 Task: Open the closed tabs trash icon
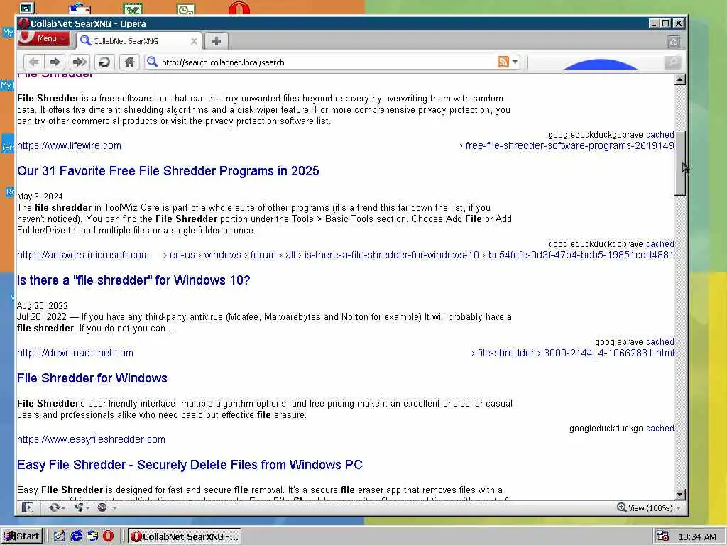(x=674, y=42)
